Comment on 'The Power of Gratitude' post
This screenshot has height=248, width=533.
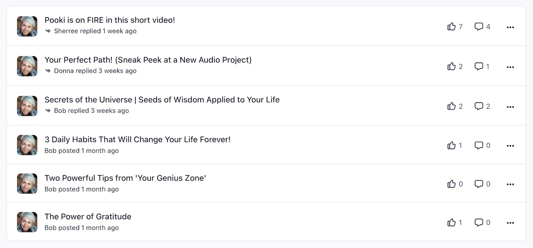[x=479, y=222]
